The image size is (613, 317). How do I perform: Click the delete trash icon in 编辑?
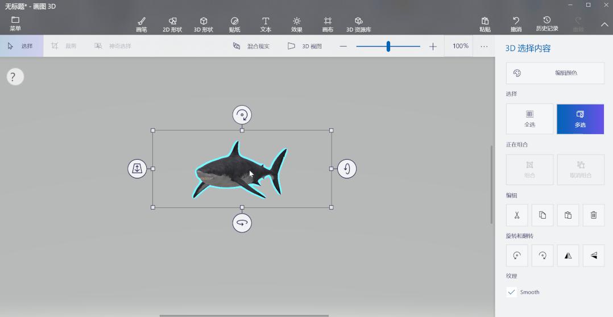593,215
